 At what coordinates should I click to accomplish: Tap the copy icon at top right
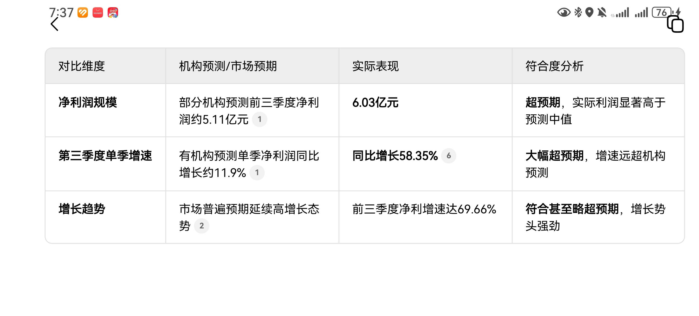pyautogui.click(x=675, y=24)
